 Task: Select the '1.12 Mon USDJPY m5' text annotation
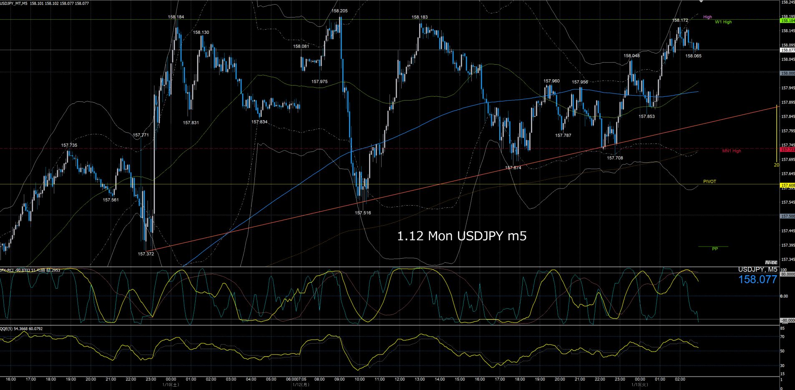tap(461, 237)
